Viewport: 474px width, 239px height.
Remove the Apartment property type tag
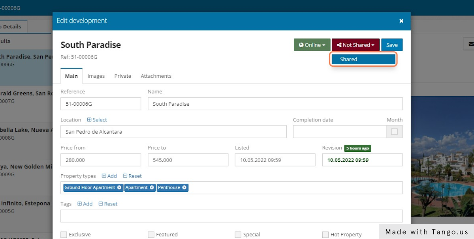tap(152, 188)
